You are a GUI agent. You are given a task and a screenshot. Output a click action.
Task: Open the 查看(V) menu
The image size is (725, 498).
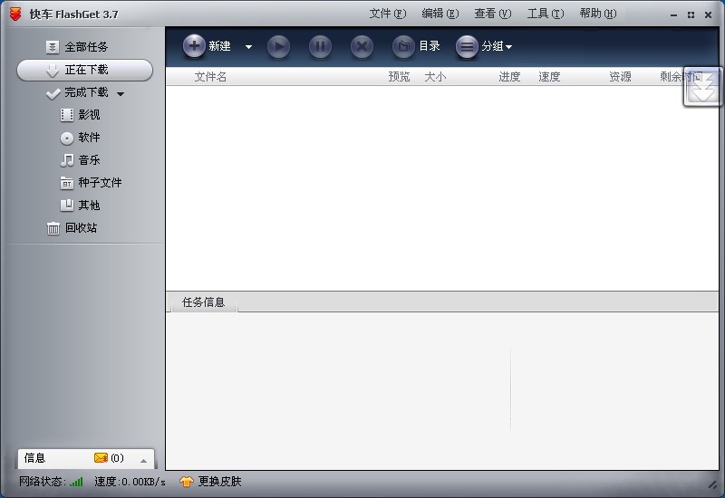point(492,14)
